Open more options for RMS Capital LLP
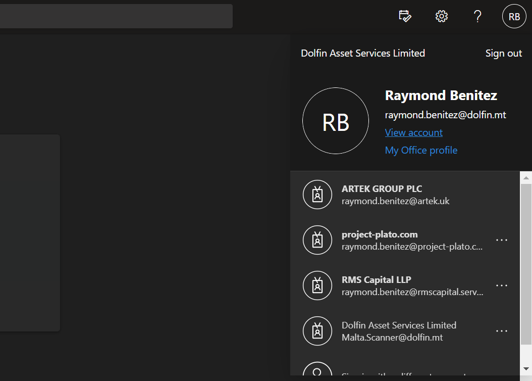This screenshot has height=381, width=532. pos(501,285)
